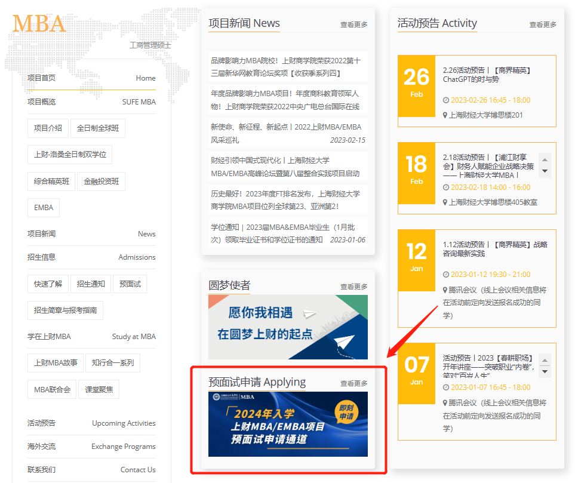Open 招生信息 Admissions menu item
Screen dimensions: 575x483
pos(91,257)
